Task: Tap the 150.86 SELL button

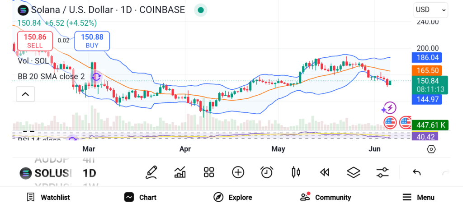Action: pyautogui.click(x=35, y=41)
